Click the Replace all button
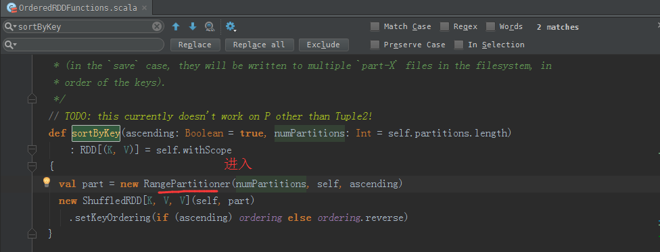Screen dimensions: 660x252 coord(259,45)
